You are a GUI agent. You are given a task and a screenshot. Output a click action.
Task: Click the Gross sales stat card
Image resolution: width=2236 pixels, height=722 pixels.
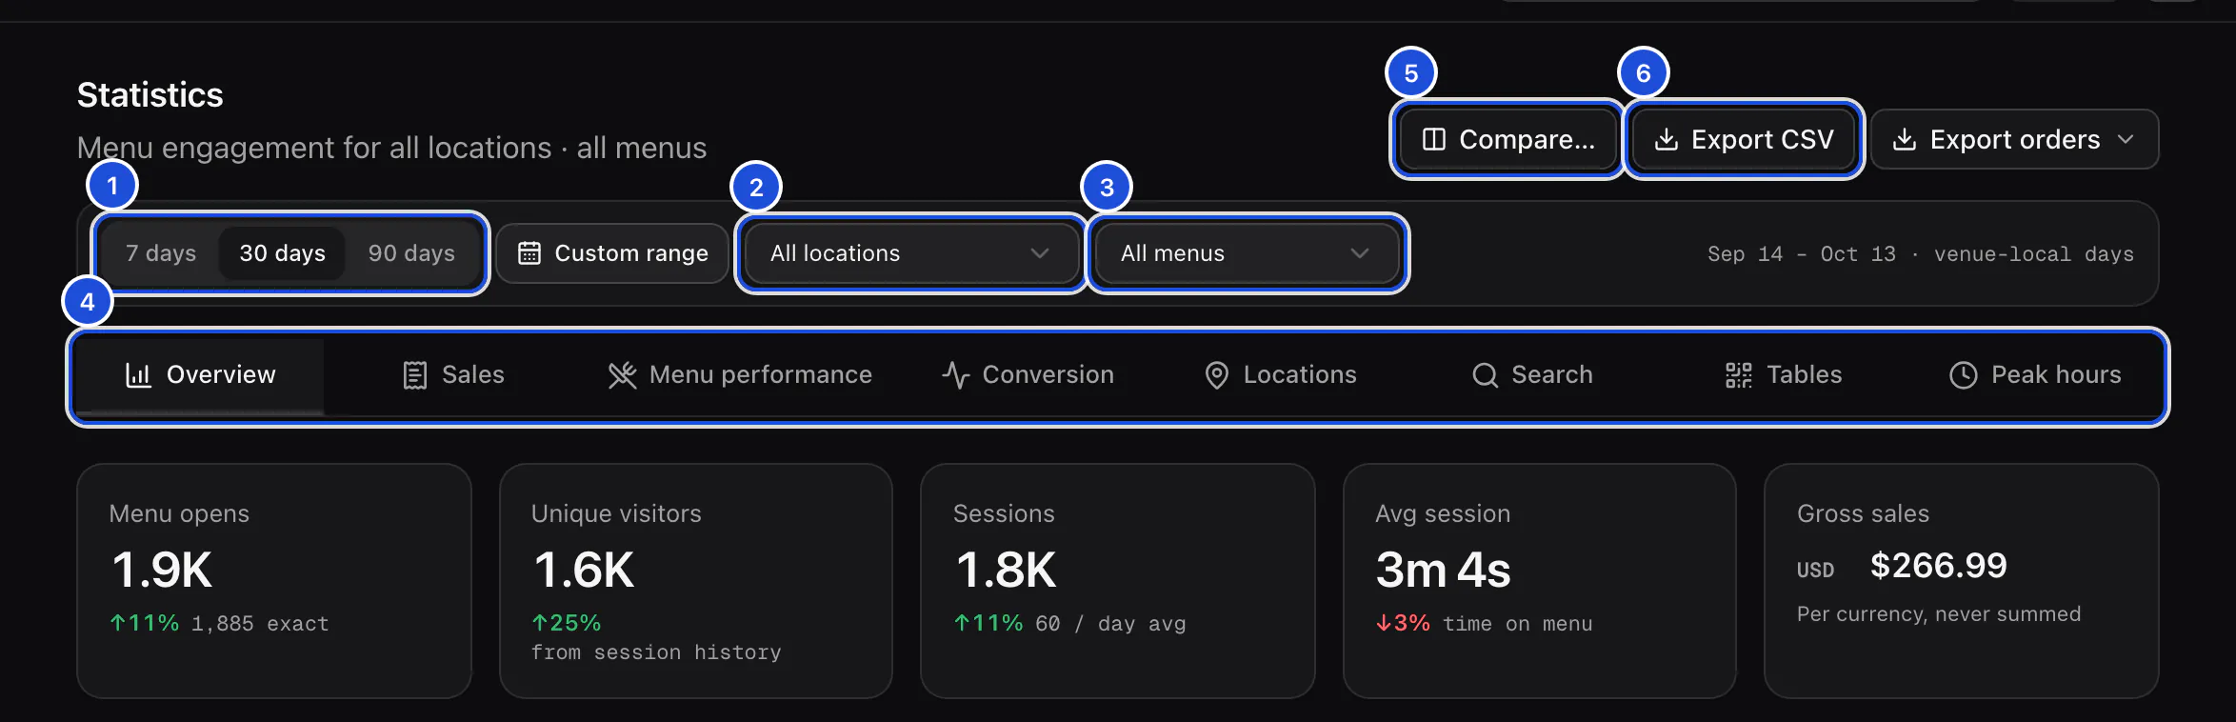(x=1962, y=581)
